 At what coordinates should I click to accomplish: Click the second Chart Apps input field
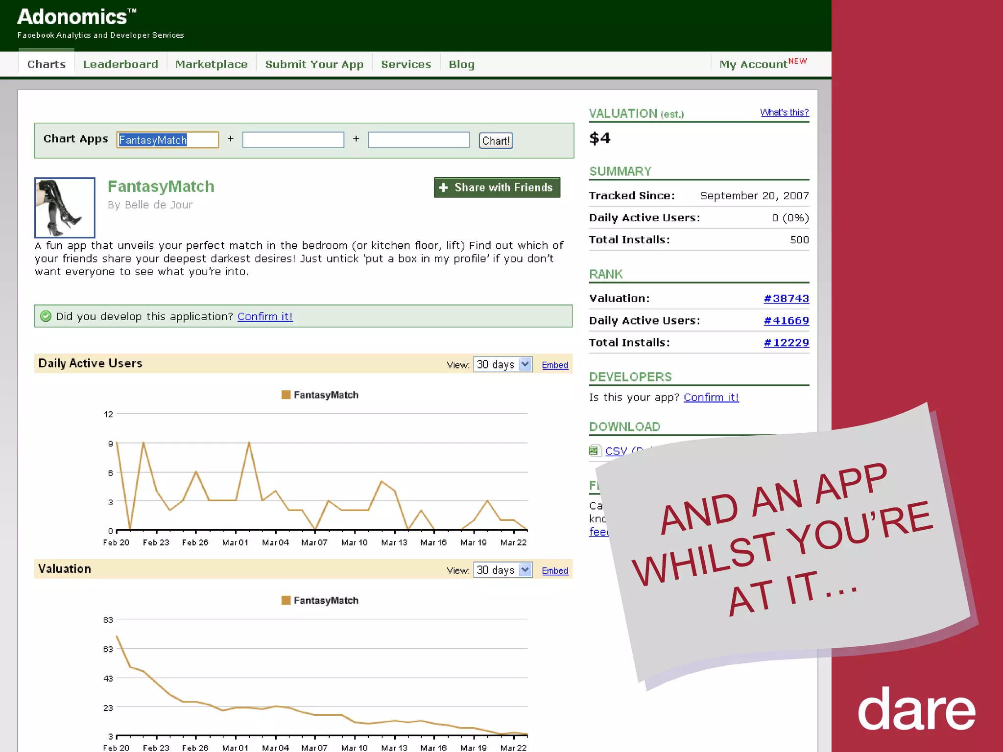(x=293, y=140)
